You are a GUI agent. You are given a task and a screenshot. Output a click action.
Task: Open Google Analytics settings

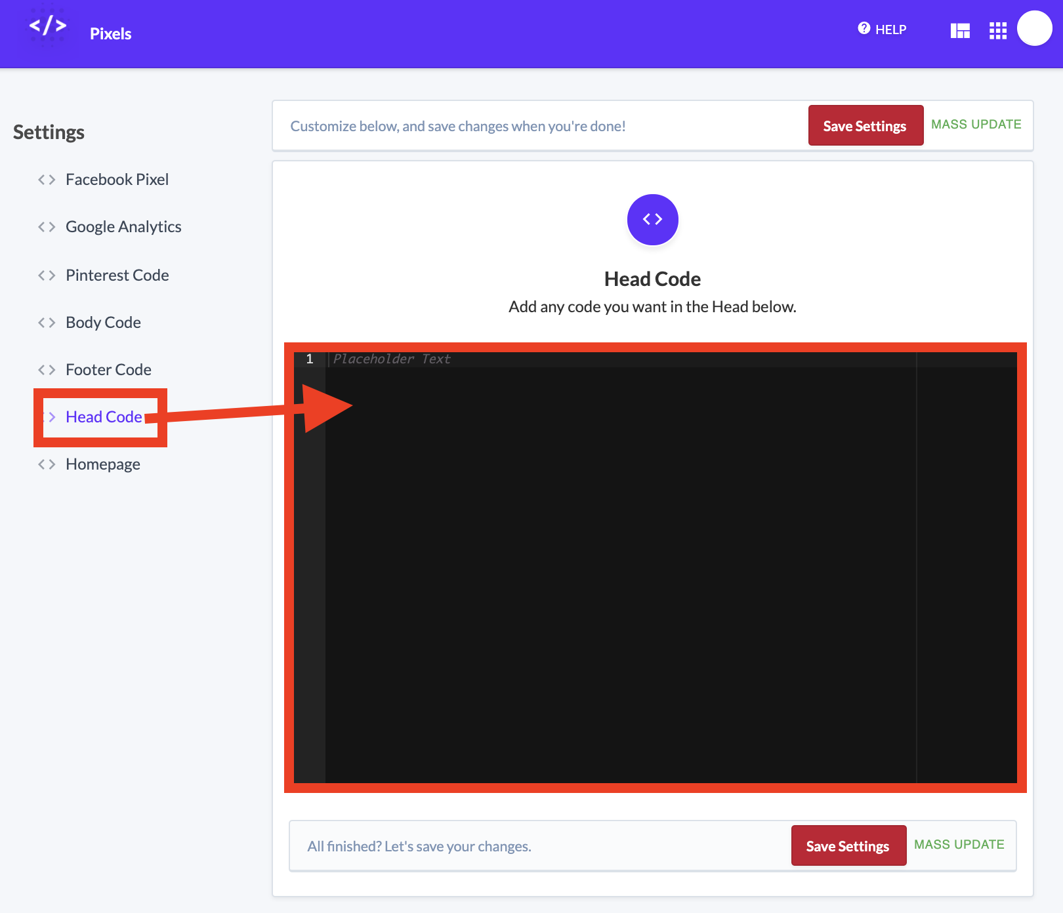pos(123,227)
